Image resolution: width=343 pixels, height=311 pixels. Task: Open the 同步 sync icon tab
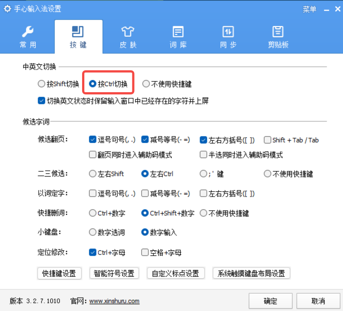228,31
